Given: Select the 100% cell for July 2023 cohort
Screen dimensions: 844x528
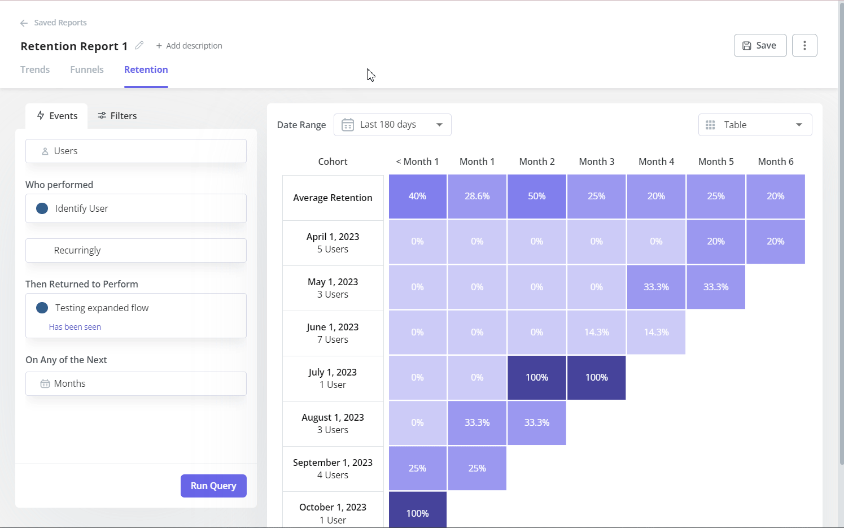Looking at the screenshot, I should (x=536, y=377).
